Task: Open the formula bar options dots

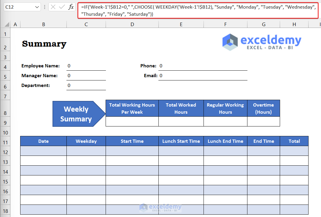Action: point(45,7)
